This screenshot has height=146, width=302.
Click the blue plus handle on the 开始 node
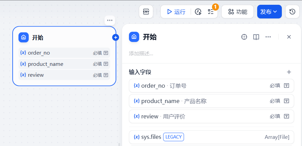(x=116, y=38)
